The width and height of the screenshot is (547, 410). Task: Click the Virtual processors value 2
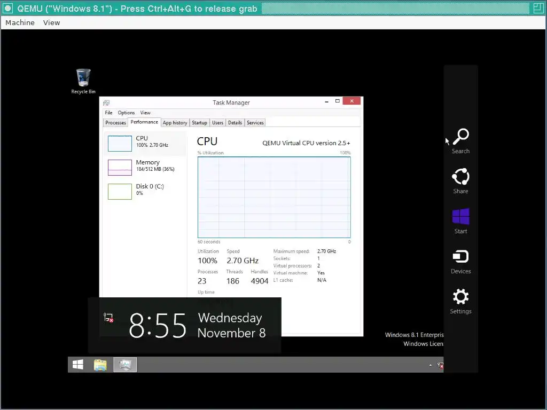(318, 266)
